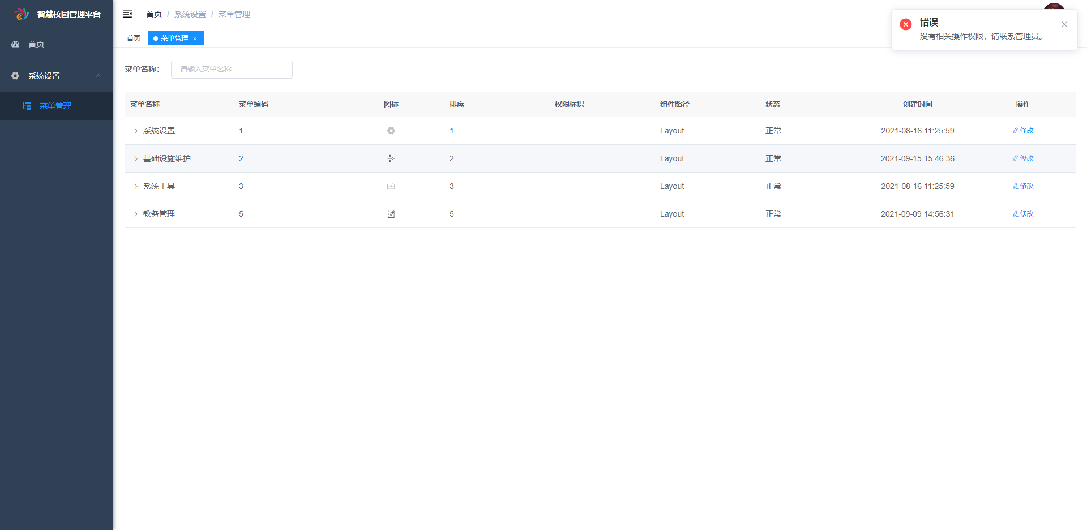Switch to the 首页 page tab
1087x530 pixels.
tap(134, 38)
